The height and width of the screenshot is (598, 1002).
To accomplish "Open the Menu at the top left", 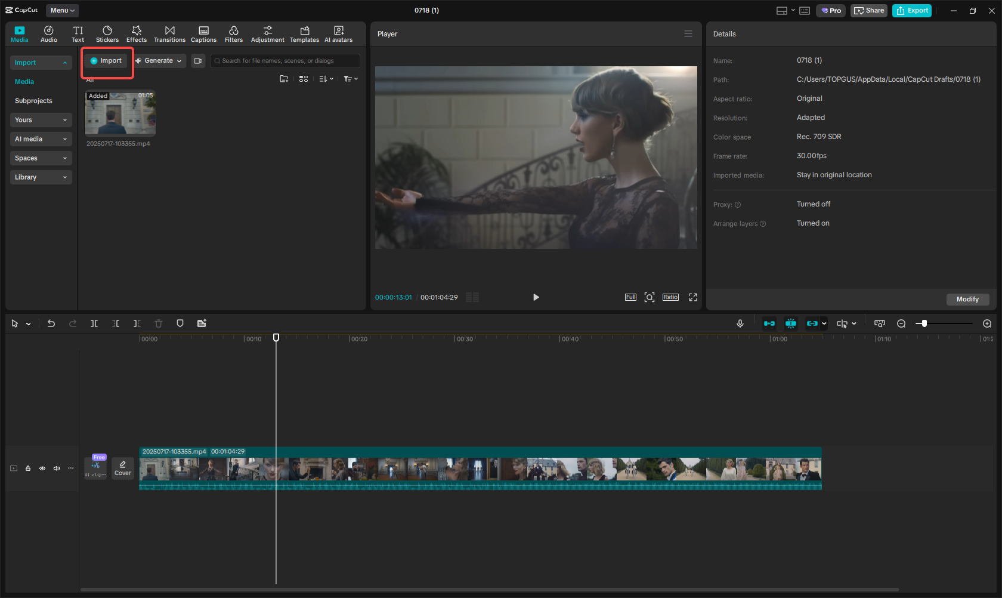I will point(61,10).
